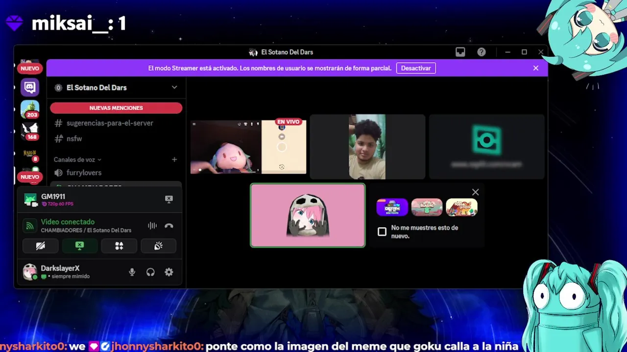The width and height of the screenshot is (627, 352).
Task: Click the GM1911 stream avatar icon
Action: [x=30, y=200]
